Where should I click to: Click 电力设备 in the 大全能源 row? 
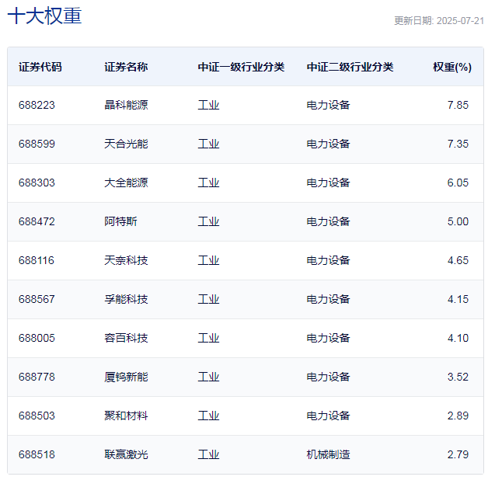[x=328, y=183]
